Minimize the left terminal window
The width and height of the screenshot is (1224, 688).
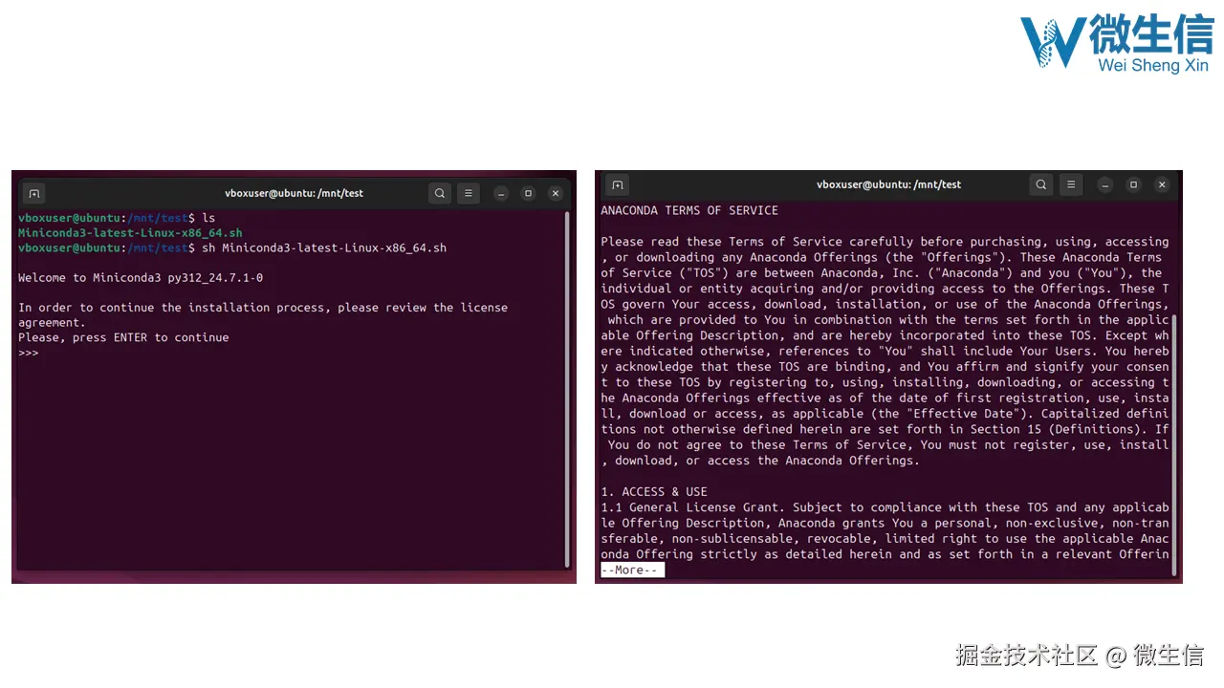pyautogui.click(x=500, y=193)
